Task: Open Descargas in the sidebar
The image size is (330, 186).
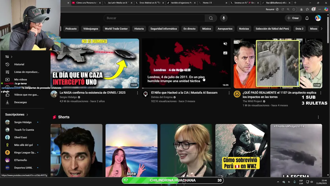Action: 23,102
